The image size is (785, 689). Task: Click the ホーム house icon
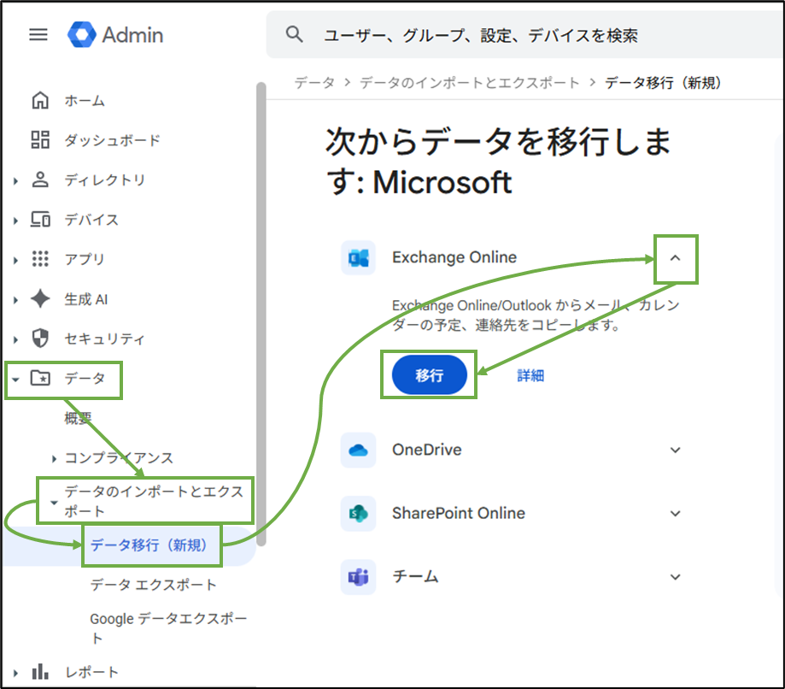tap(40, 100)
